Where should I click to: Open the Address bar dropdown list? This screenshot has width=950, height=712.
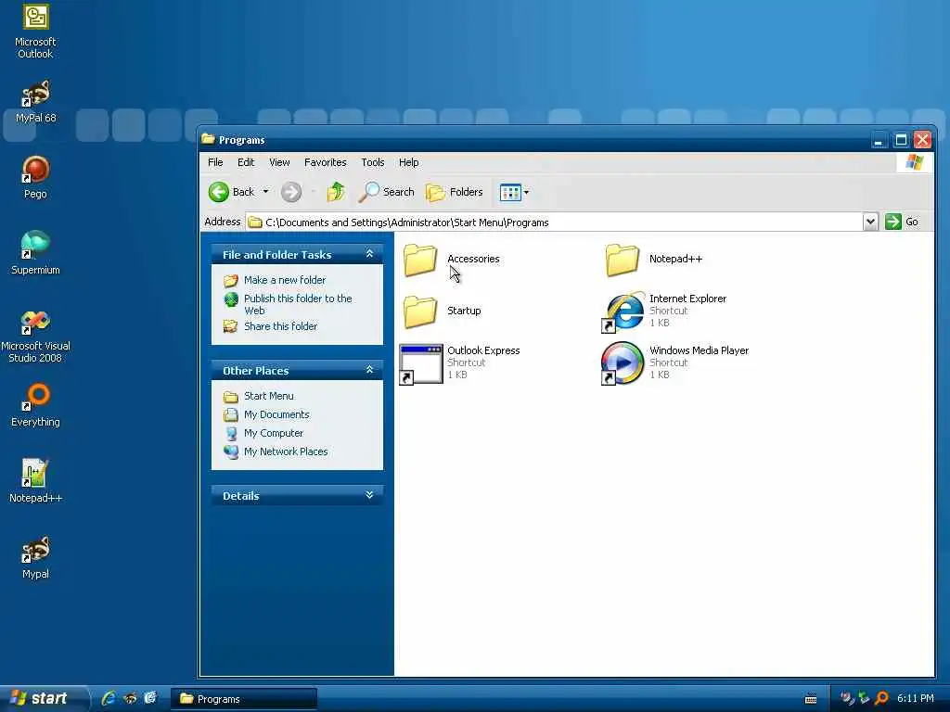pos(870,222)
